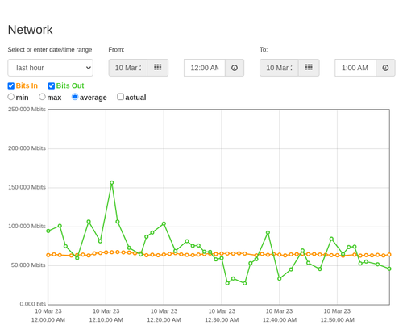Open the From date calendar picker icon
Viewport: 403px width, 325px height.
point(158,68)
